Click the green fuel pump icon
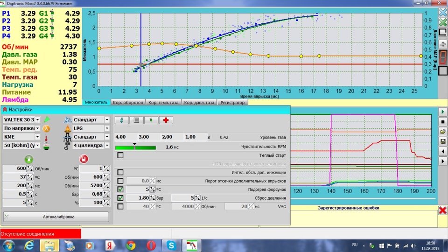This screenshot has height=252, width=448. coord(28,159)
